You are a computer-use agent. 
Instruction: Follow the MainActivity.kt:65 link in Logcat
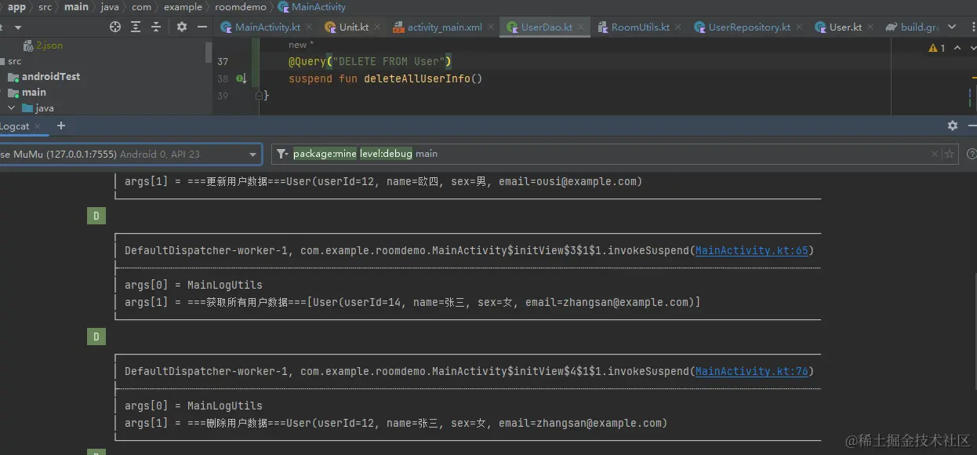(751, 251)
